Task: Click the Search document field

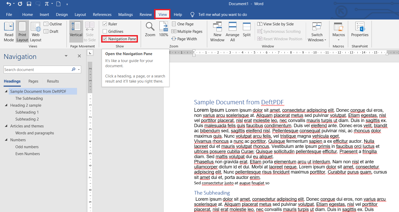Action: click(x=36, y=70)
